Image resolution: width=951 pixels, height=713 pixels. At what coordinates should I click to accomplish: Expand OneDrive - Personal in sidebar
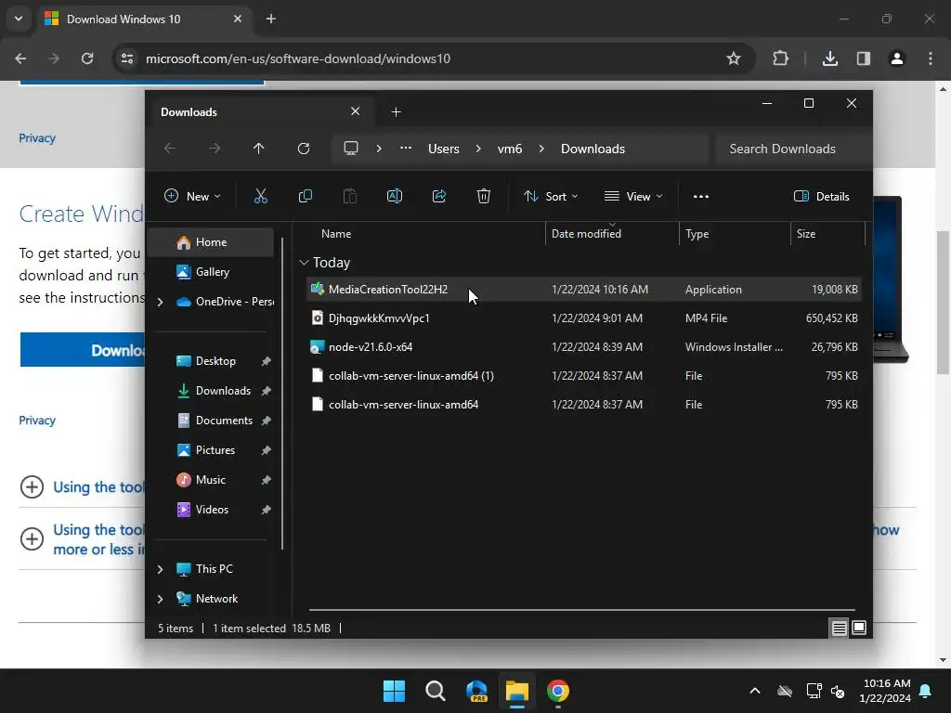pyautogui.click(x=160, y=302)
